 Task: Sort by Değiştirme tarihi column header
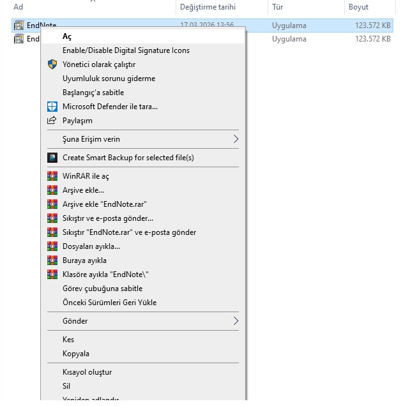pyautogui.click(x=208, y=7)
